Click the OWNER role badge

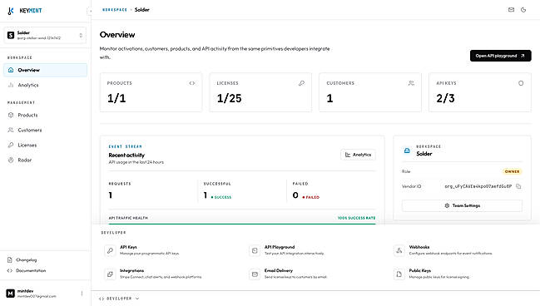[512, 171]
